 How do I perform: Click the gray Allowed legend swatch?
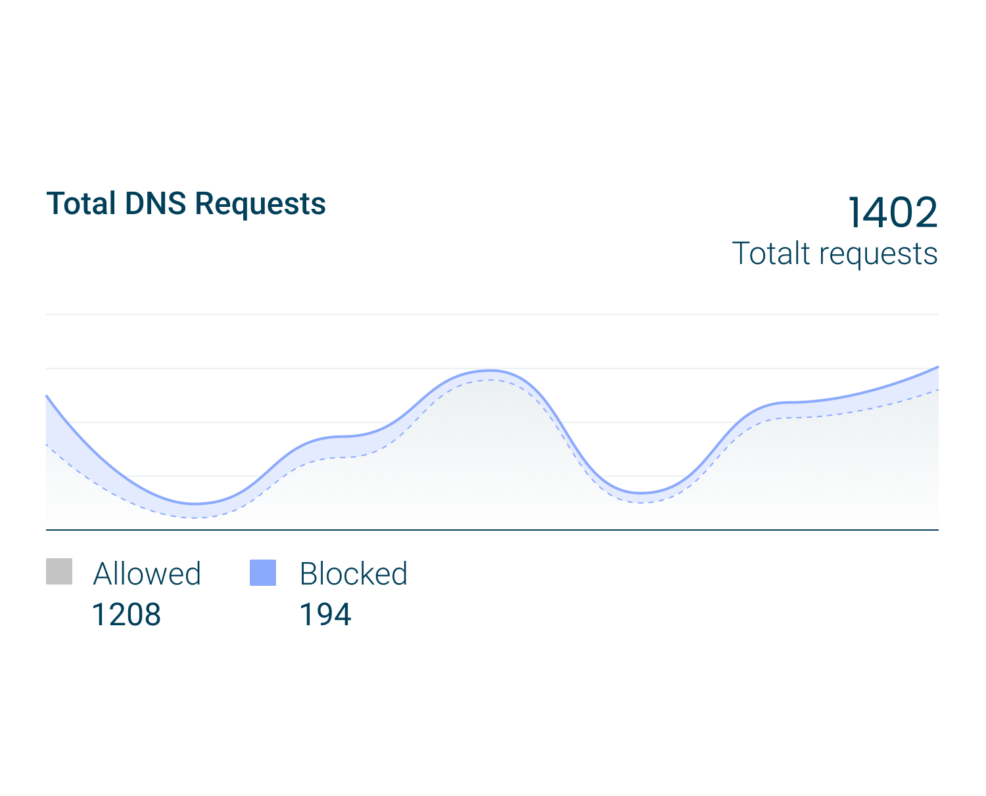(x=59, y=571)
